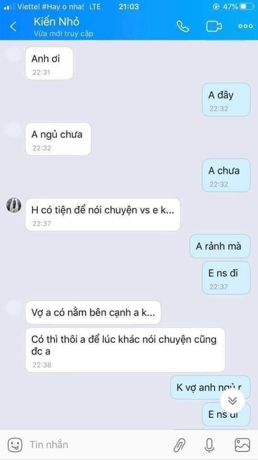Viewport: 258px width, 460px height.
Task: Tap the battery indicator in status bar
Action: click(x=247, y=6)
